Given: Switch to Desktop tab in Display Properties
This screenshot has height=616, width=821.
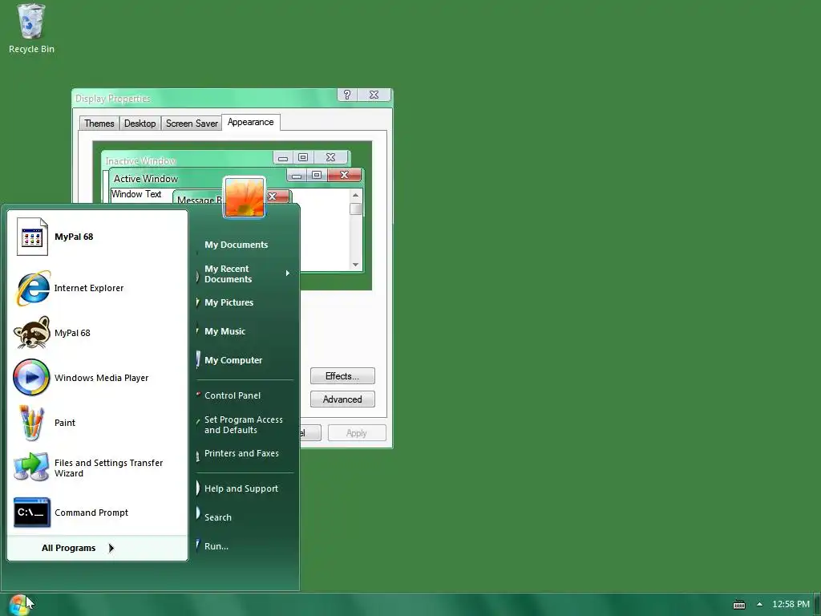Looking at the screenshot, I should (x=140, y=124).
